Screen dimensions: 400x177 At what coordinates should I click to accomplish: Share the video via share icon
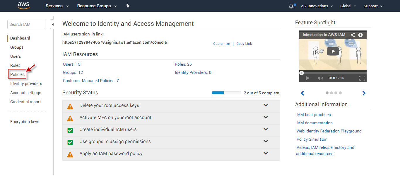pos(353,35)
